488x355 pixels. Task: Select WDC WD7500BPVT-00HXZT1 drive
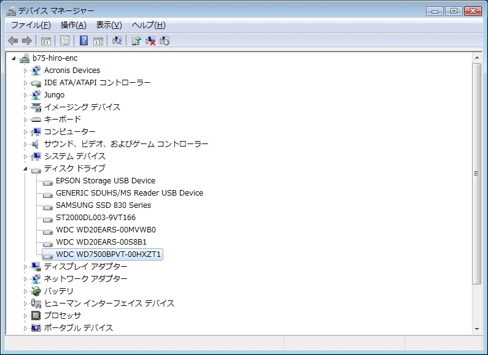click(x=108, y=254)
